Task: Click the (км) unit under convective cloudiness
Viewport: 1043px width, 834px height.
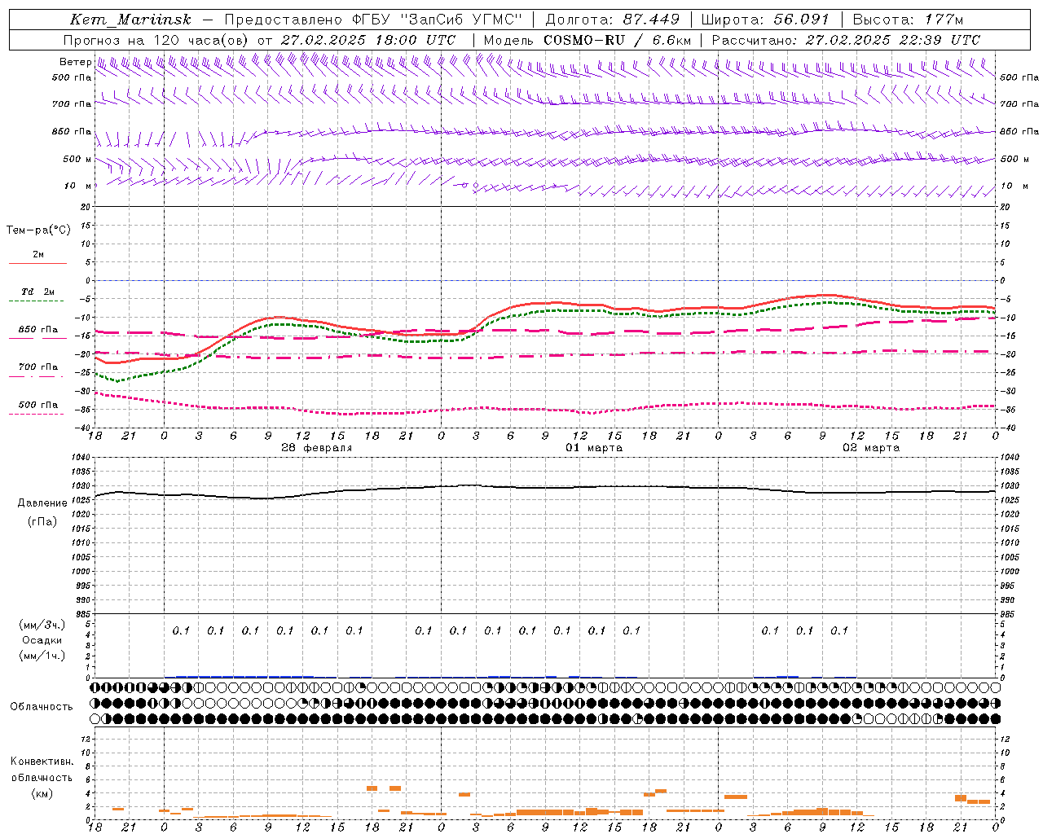Action: [42, 792]
